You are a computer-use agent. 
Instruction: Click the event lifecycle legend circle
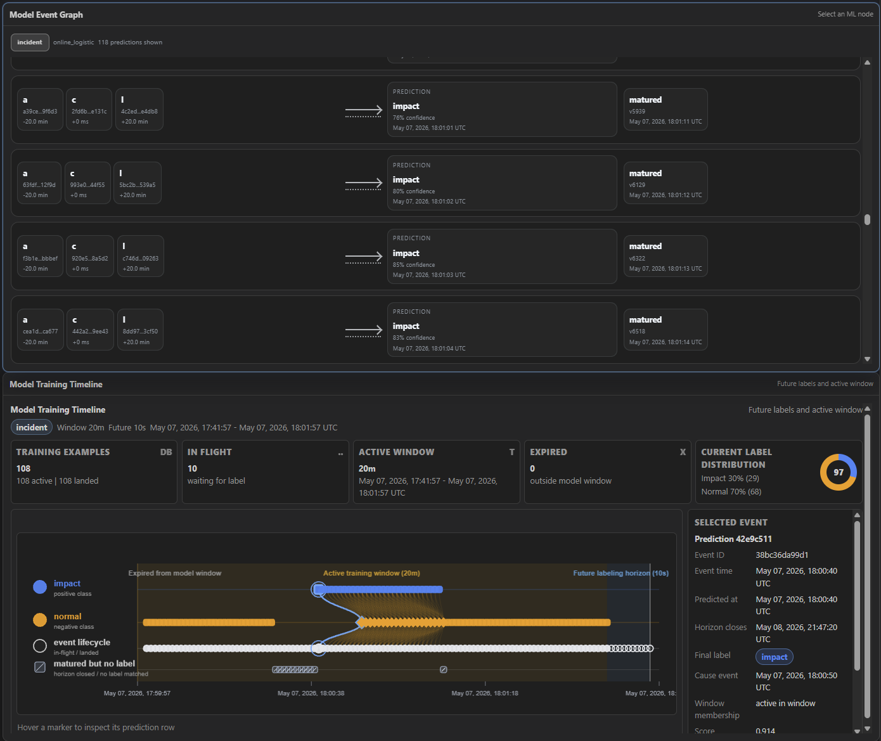(40, 645)
